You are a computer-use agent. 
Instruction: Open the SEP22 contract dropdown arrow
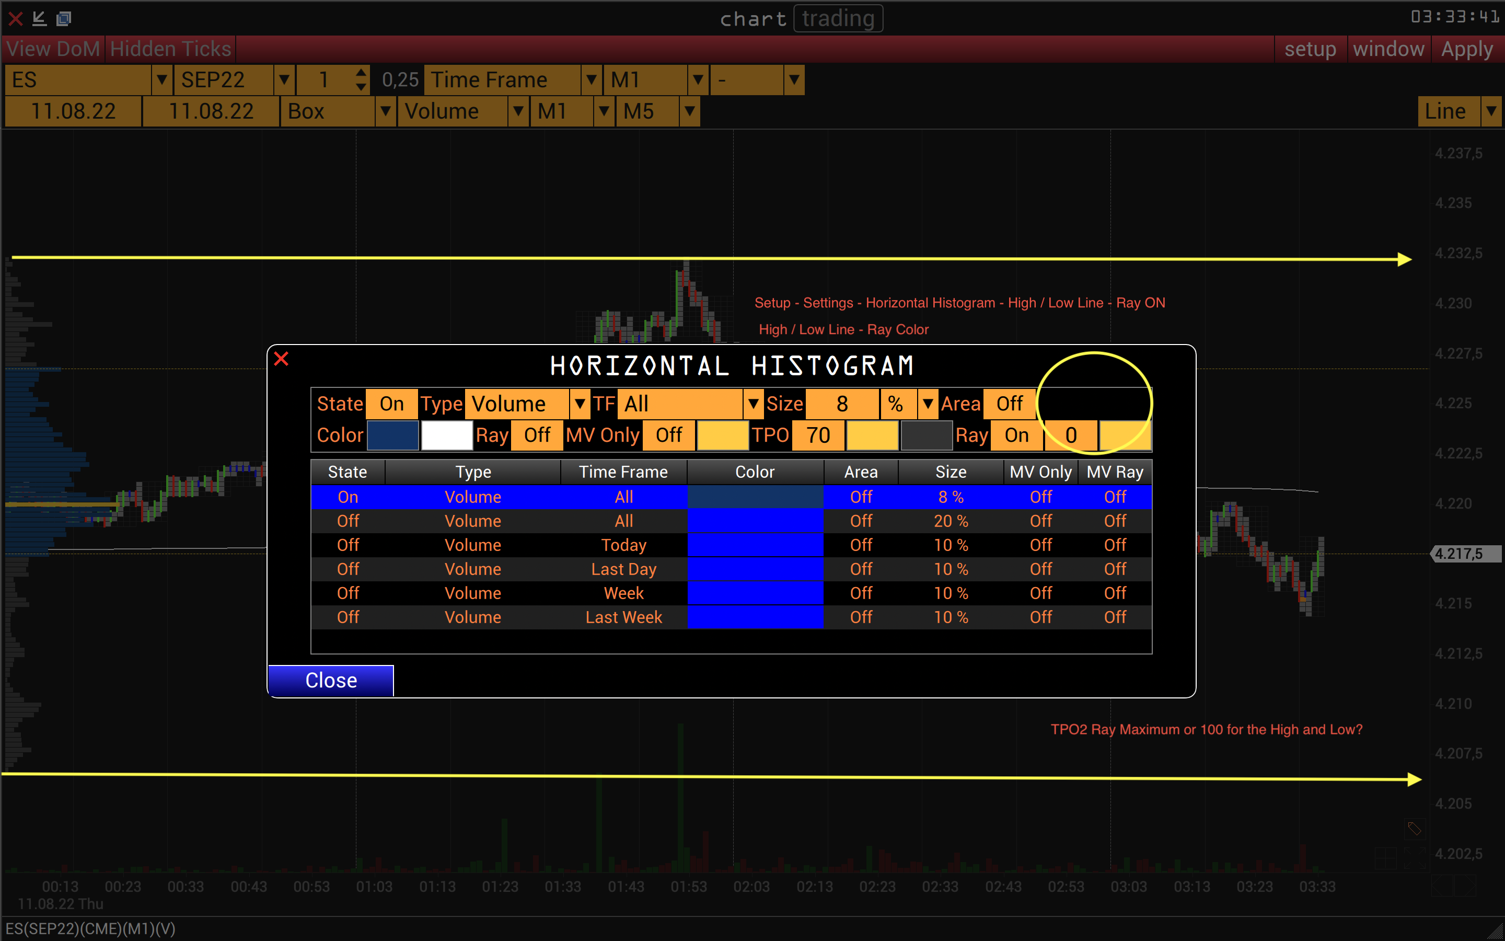(x=284, y=79)
